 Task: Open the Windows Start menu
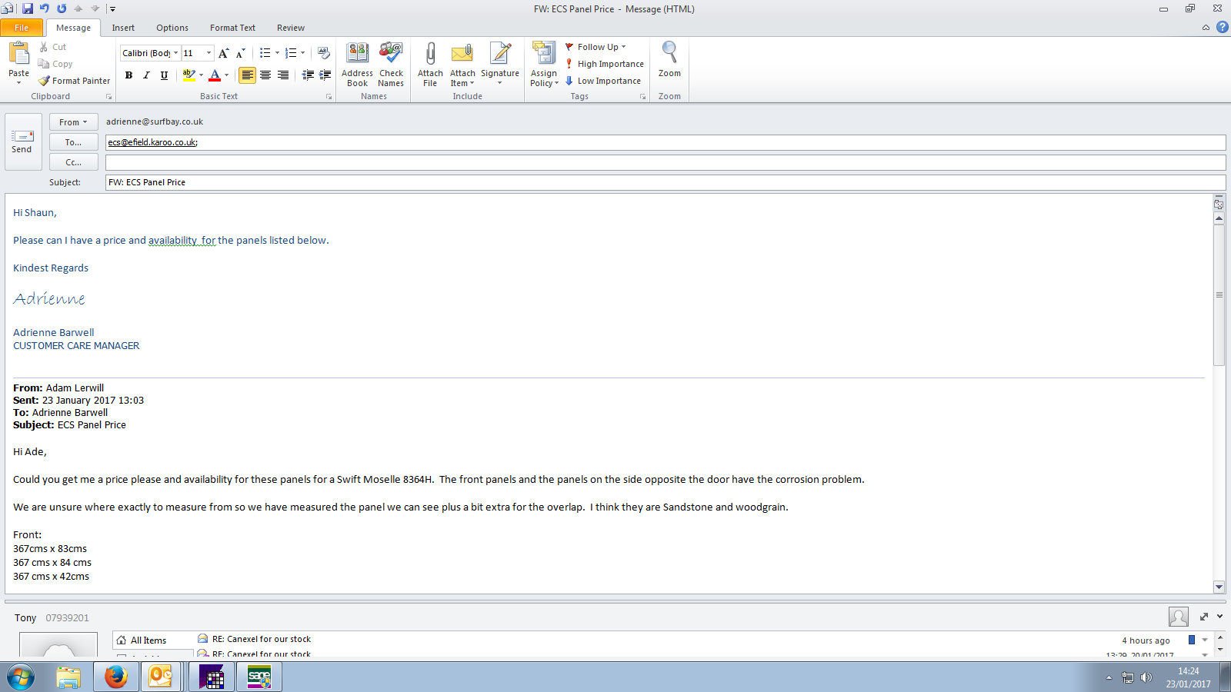(21, 677)
